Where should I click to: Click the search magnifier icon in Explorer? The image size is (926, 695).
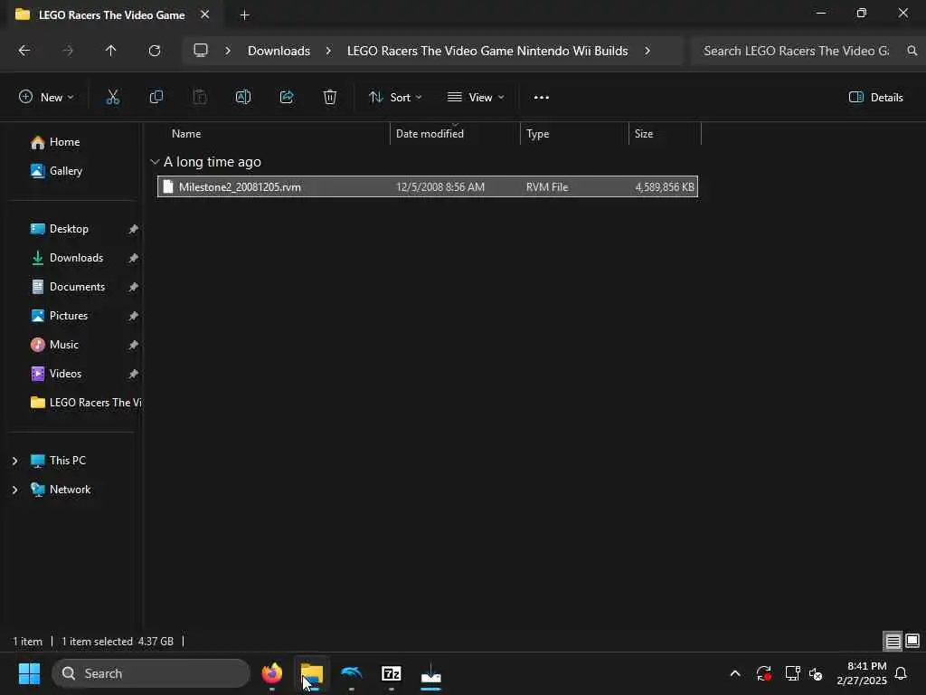point(912,51)
